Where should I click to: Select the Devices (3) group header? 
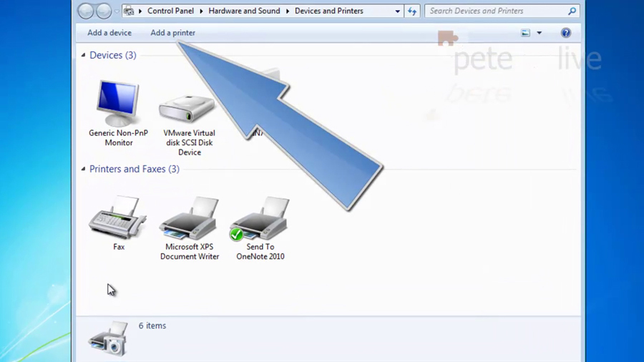tap(113, 55)
